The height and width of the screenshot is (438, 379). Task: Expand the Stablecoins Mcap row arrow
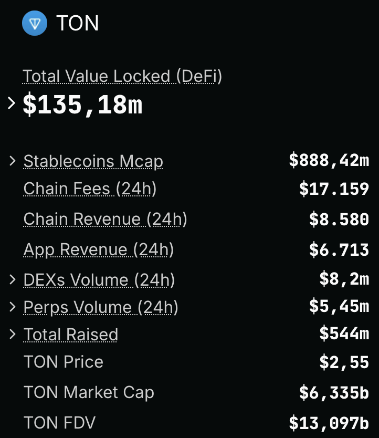coord(13,161)
